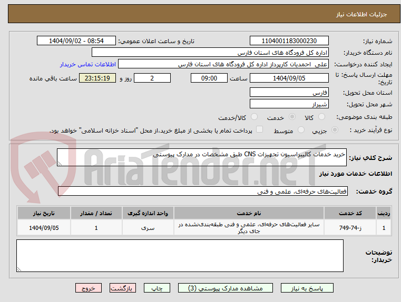Select the کالا radio button
Image resolution: width=401 pixels, height=302 pixels.
click(321, 117)
